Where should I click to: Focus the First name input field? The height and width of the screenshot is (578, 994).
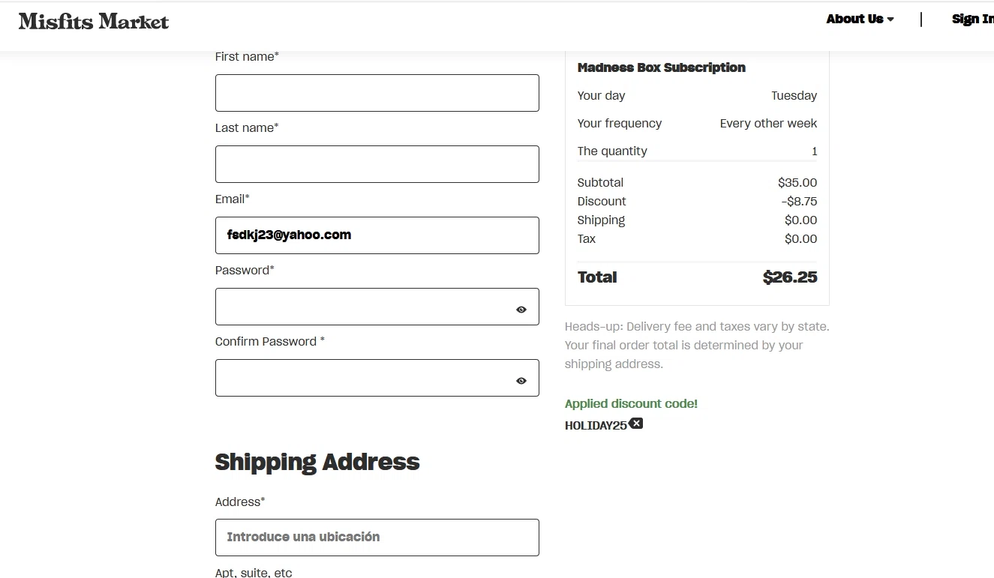(x=377, y=93)
